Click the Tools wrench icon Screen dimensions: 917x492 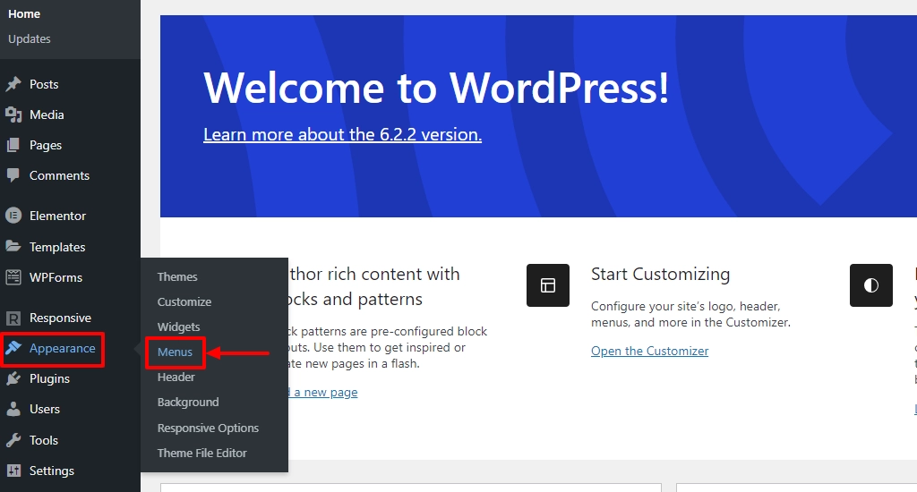(13, 440)
